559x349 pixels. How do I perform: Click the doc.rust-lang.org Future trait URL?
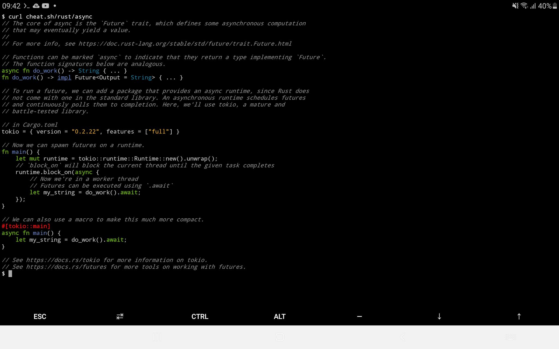coord(185,44)
